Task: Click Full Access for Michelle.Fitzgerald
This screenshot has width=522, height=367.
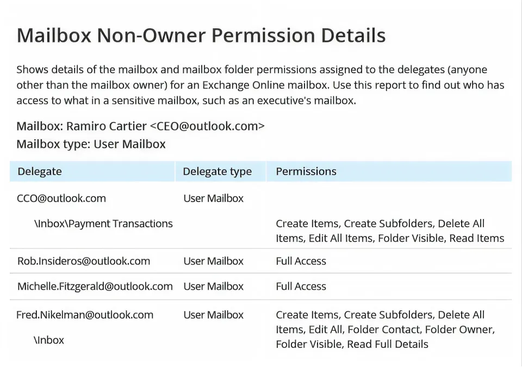Action: pyautogui.click(x=301, y=287)
